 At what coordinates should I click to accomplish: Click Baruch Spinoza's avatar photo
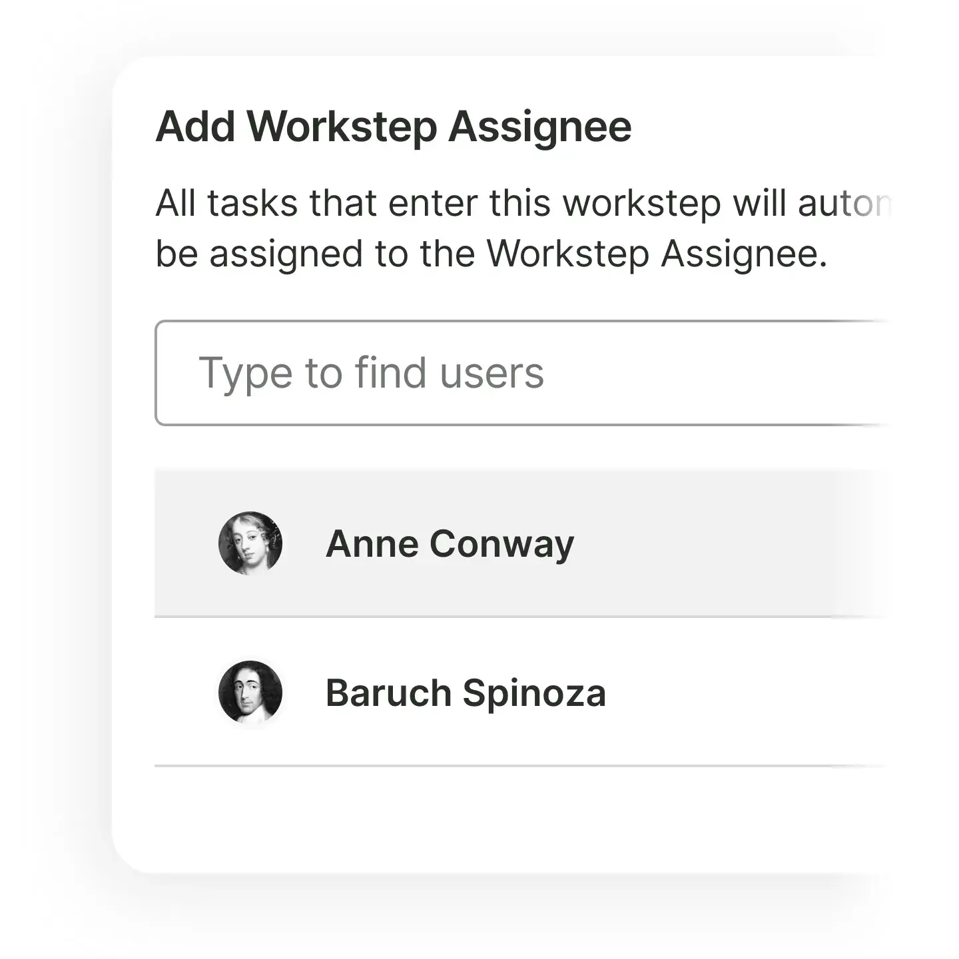pyautogui.click(x=250, y=693)
